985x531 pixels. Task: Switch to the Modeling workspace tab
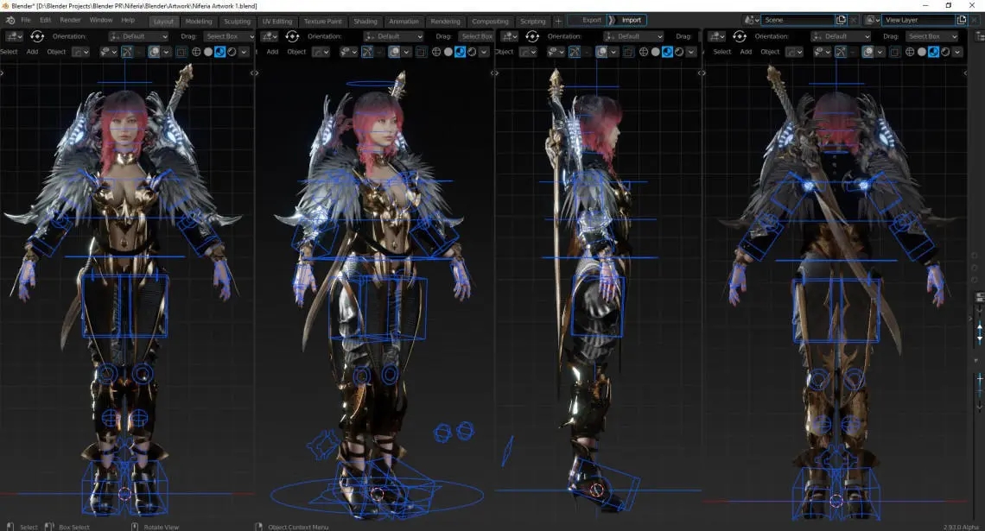pos(199,22)
